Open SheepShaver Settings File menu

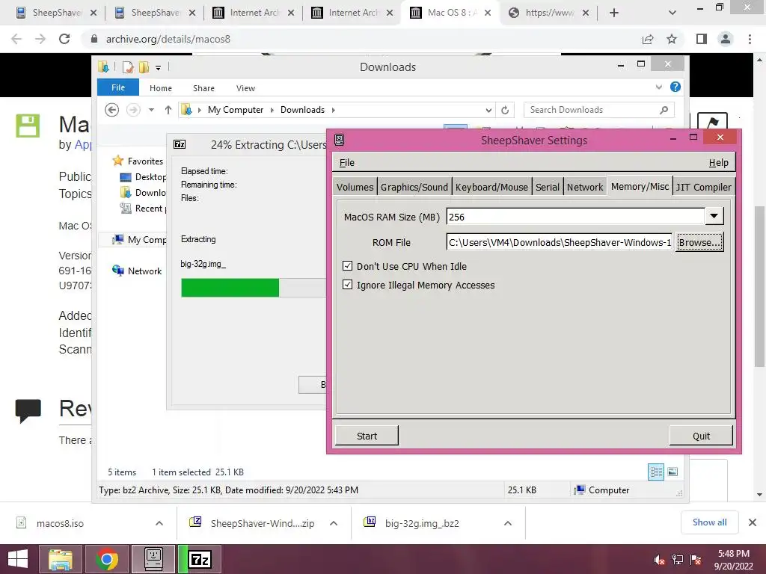(347, 162)
